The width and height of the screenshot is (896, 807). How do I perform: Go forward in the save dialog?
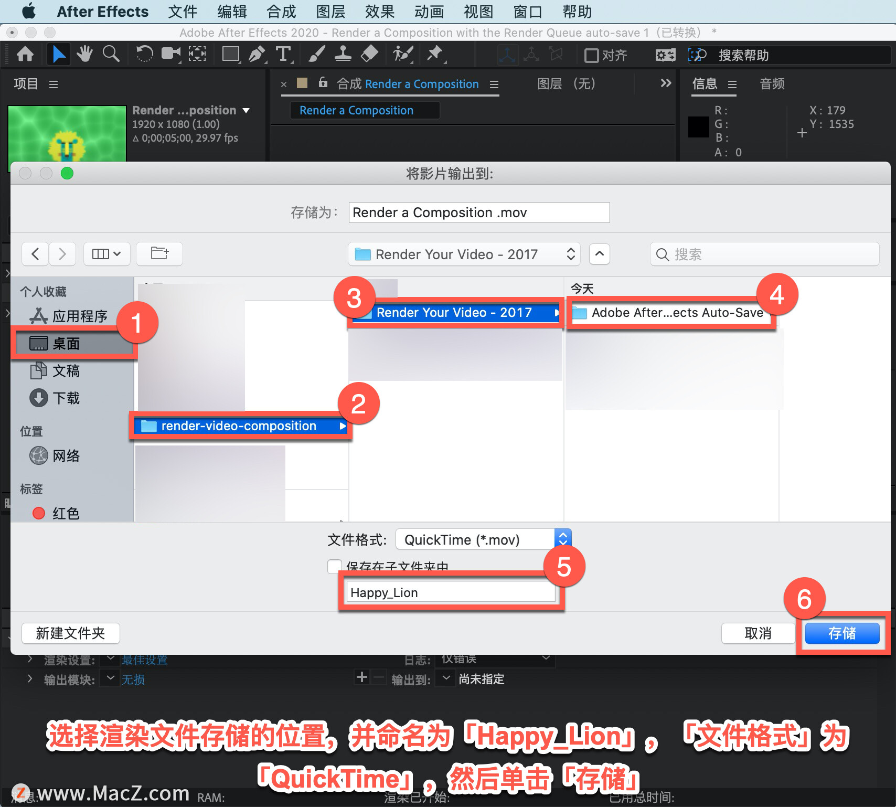coord(62,254)
